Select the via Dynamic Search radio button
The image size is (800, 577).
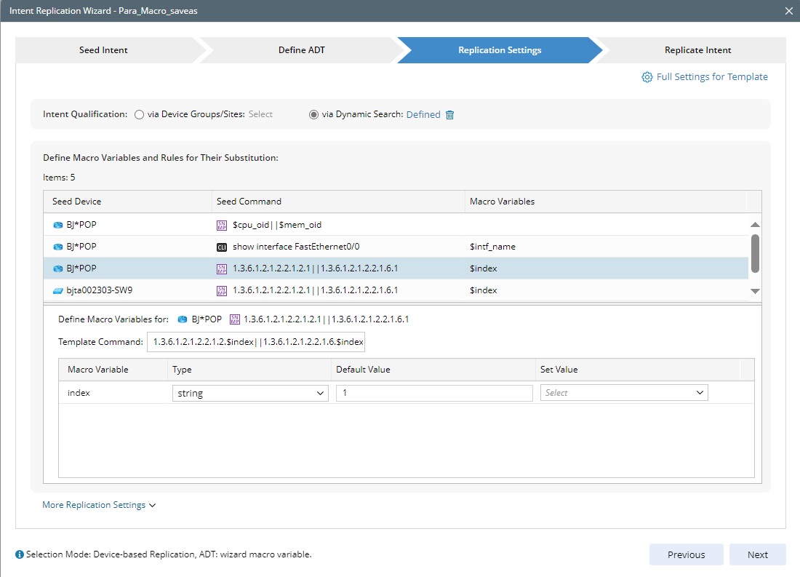[x=313, y=114]
